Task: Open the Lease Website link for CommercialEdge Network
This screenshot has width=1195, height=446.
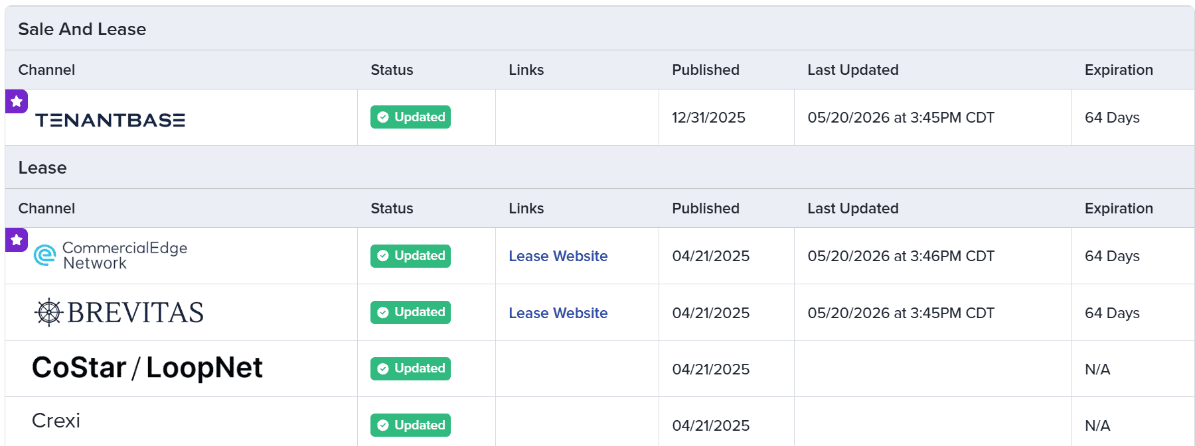Action: click(x=558, y=256)
